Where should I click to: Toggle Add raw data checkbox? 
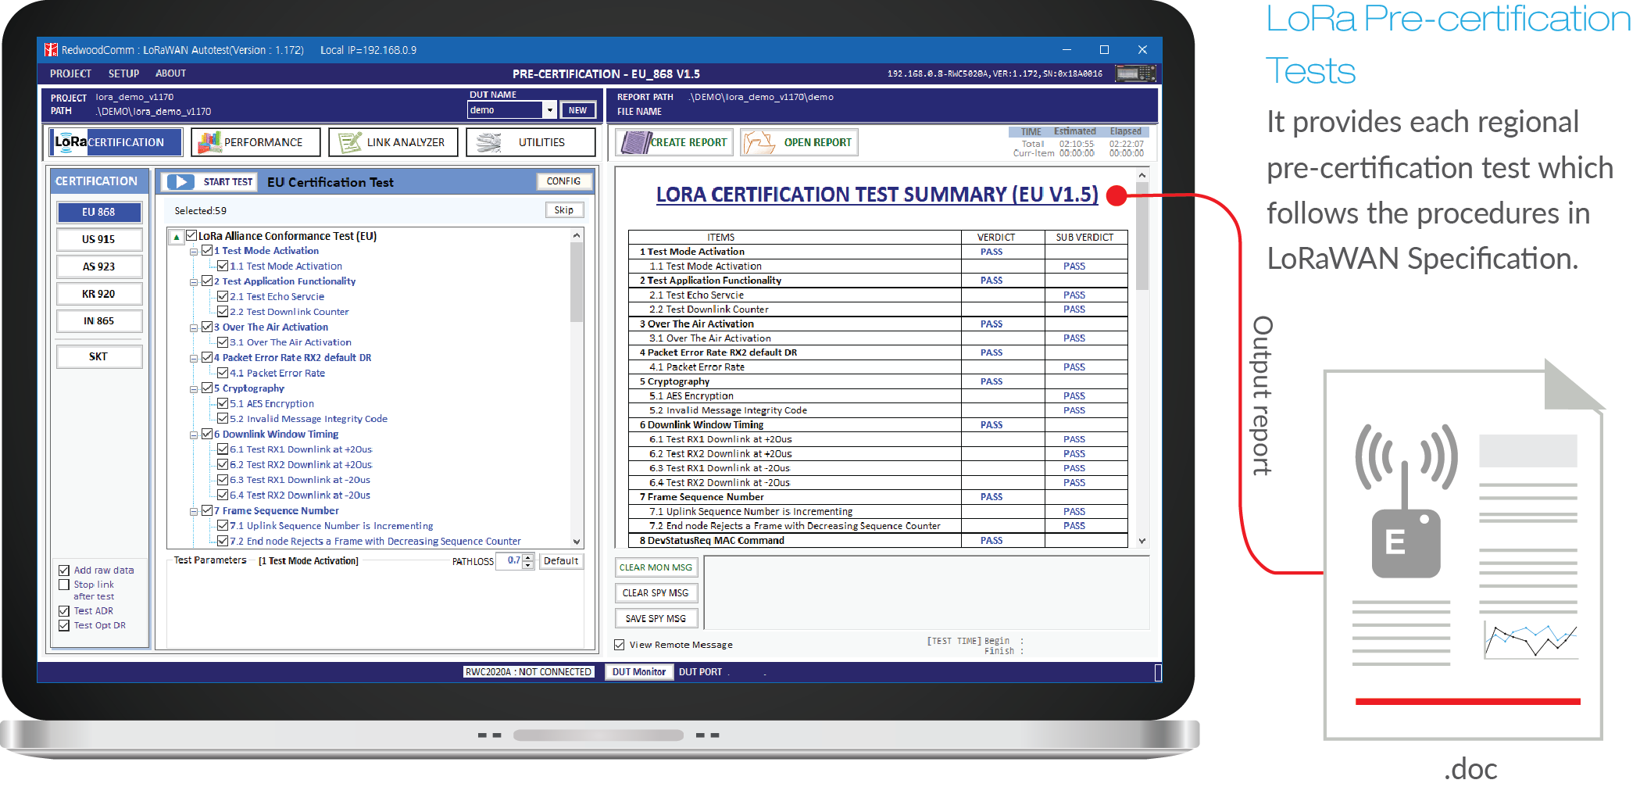click(64, 571)
